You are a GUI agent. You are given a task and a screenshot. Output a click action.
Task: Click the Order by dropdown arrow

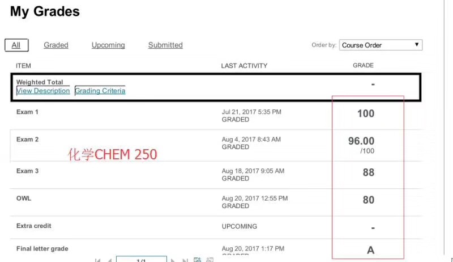(x=417, y=45)
